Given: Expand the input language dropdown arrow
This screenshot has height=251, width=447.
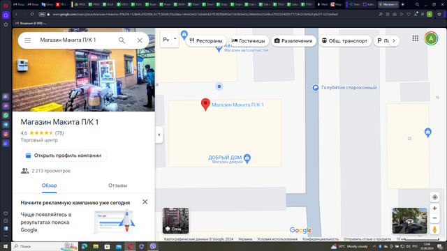Looking at the screenshot, I should point(175,39).
